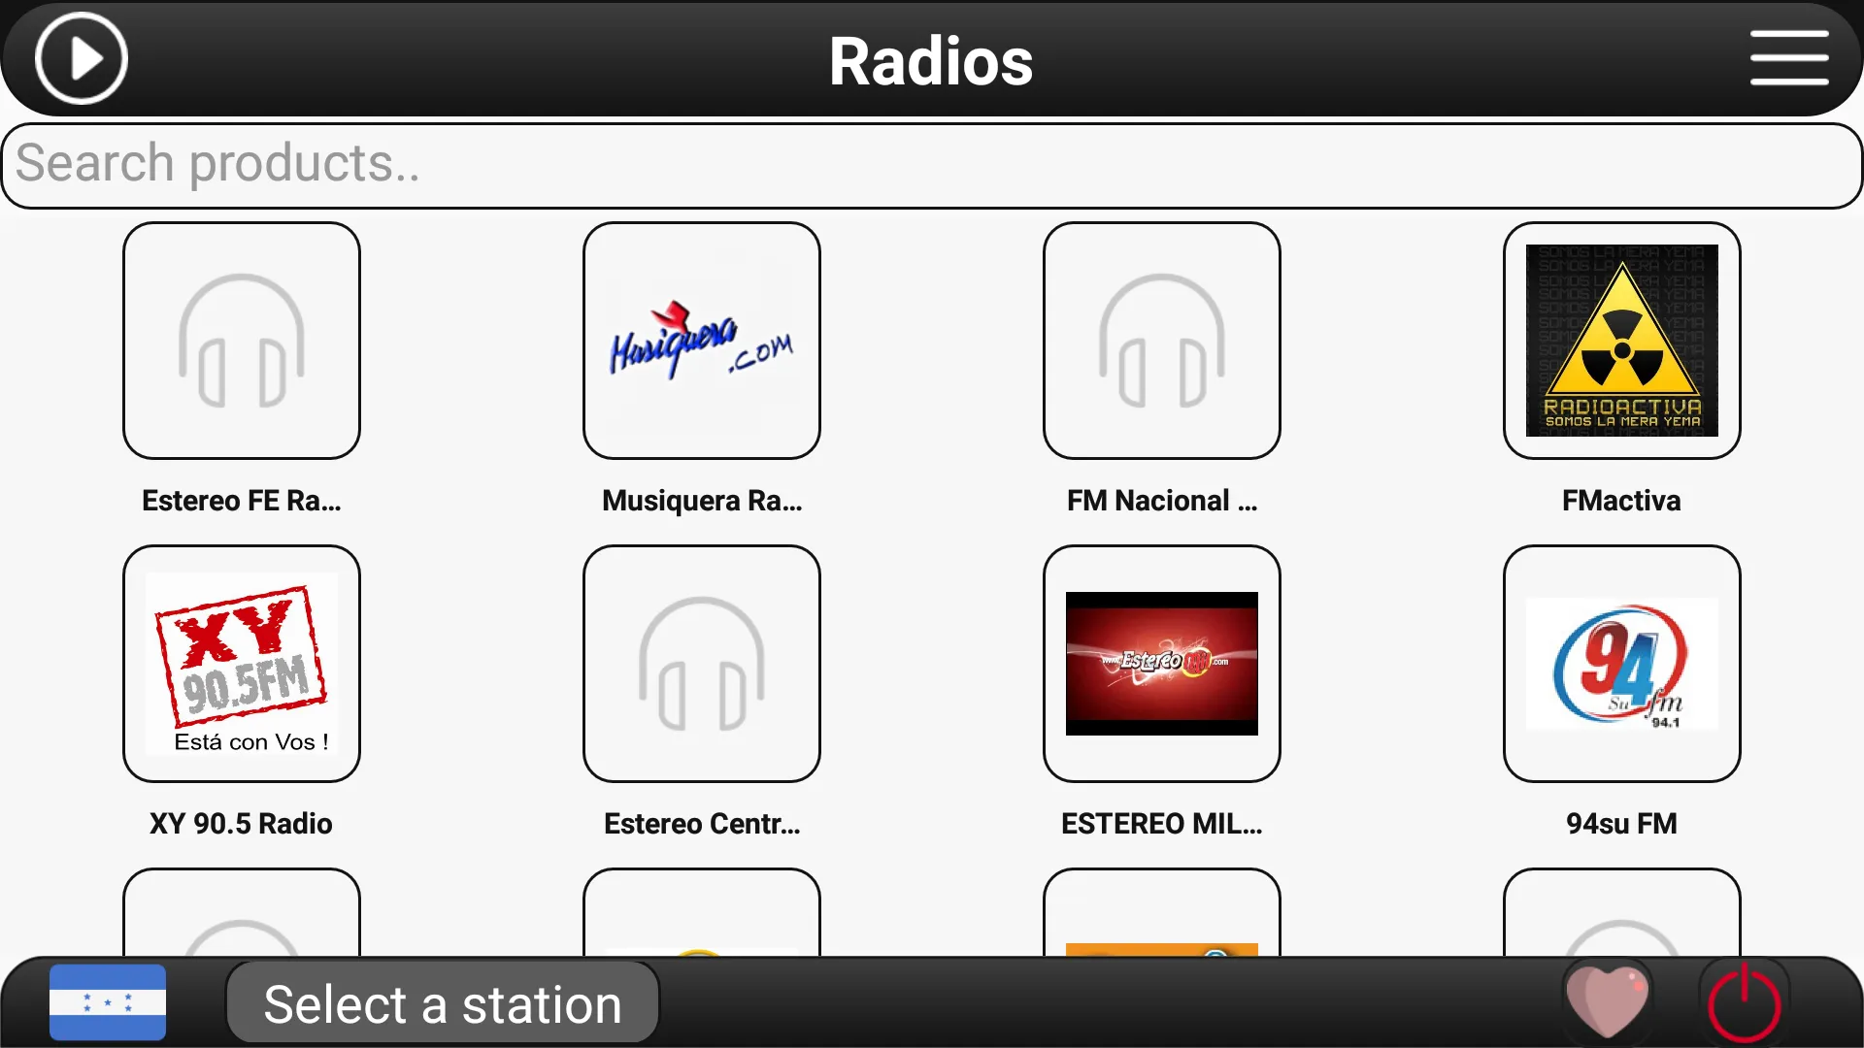Click the Musiquera Ra... station logo
The image size is (1864, 1048).
tap(702, 341)
